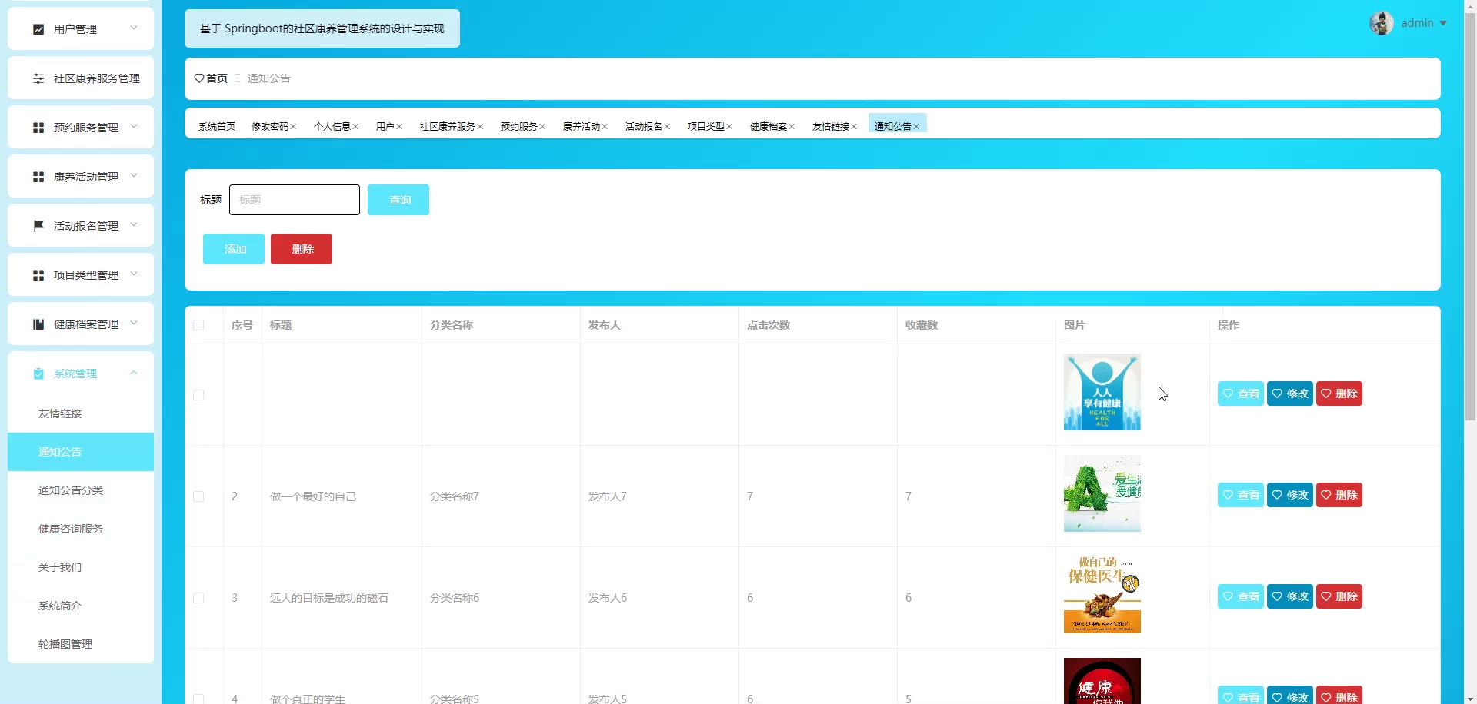Click the red 删除 batch delete button
The image size is (1477, 704).
[x=302, y=249]
